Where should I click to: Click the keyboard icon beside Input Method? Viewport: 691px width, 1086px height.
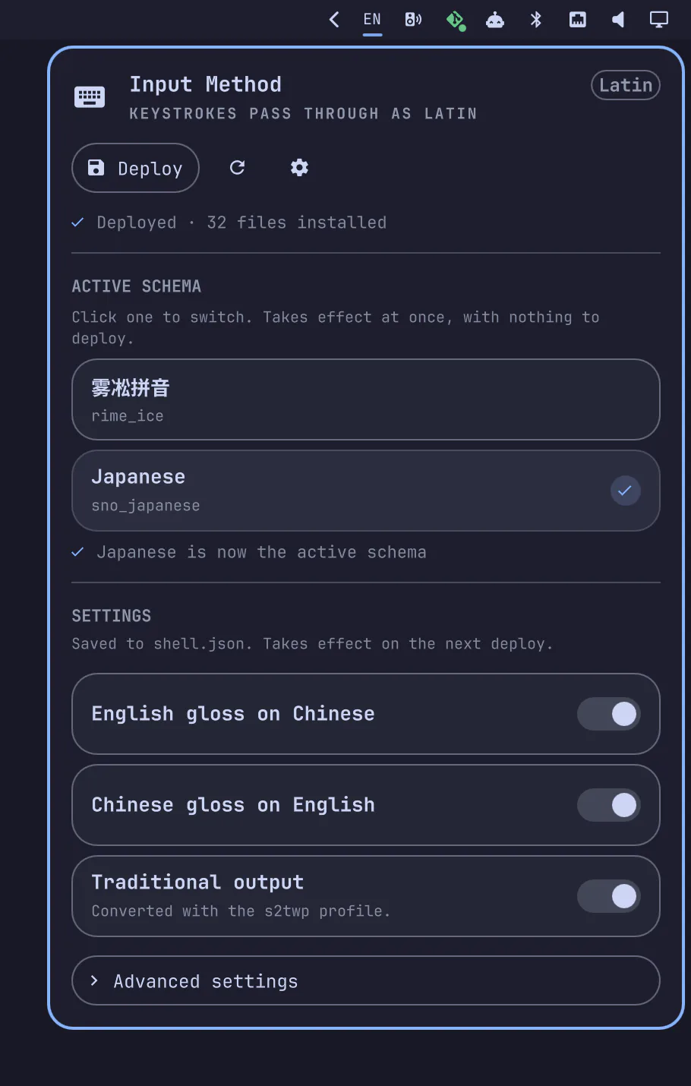(x=90, y=97)
